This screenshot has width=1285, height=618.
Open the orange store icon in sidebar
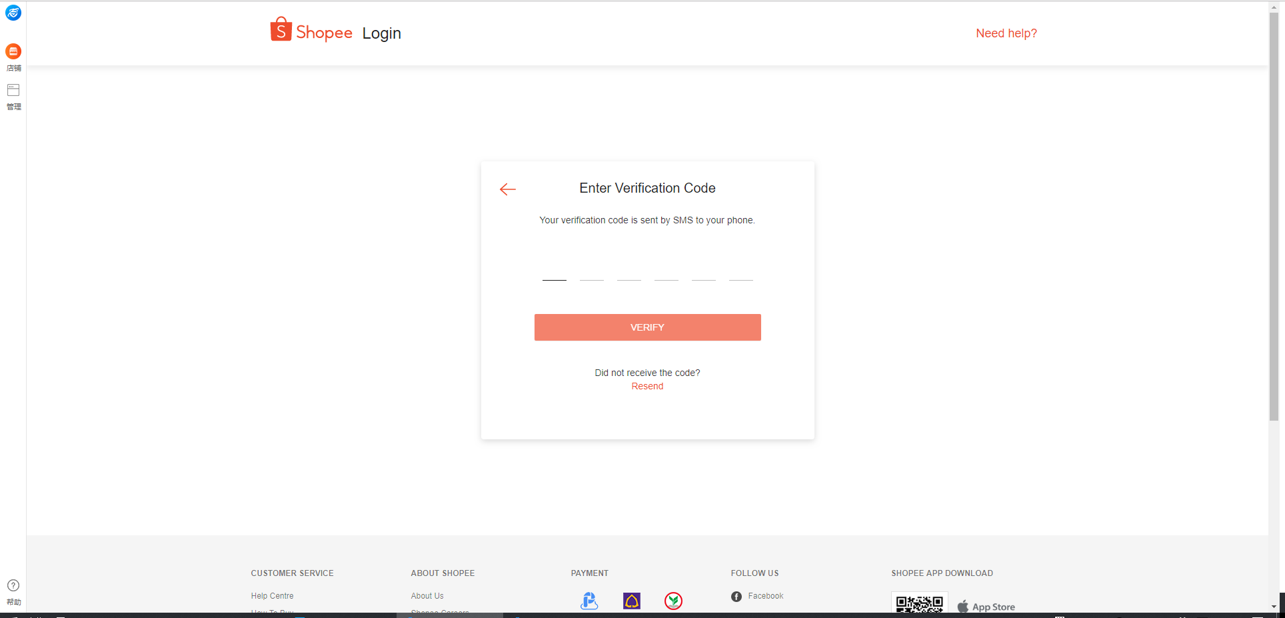click(13, 51)
